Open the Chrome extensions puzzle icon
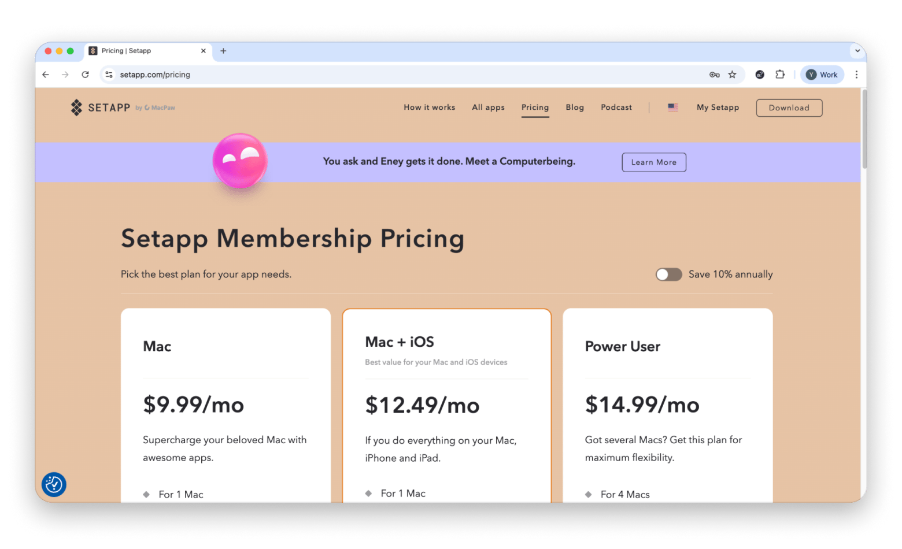902x549 pixels. pyautogui.click(x=780, y=75)
